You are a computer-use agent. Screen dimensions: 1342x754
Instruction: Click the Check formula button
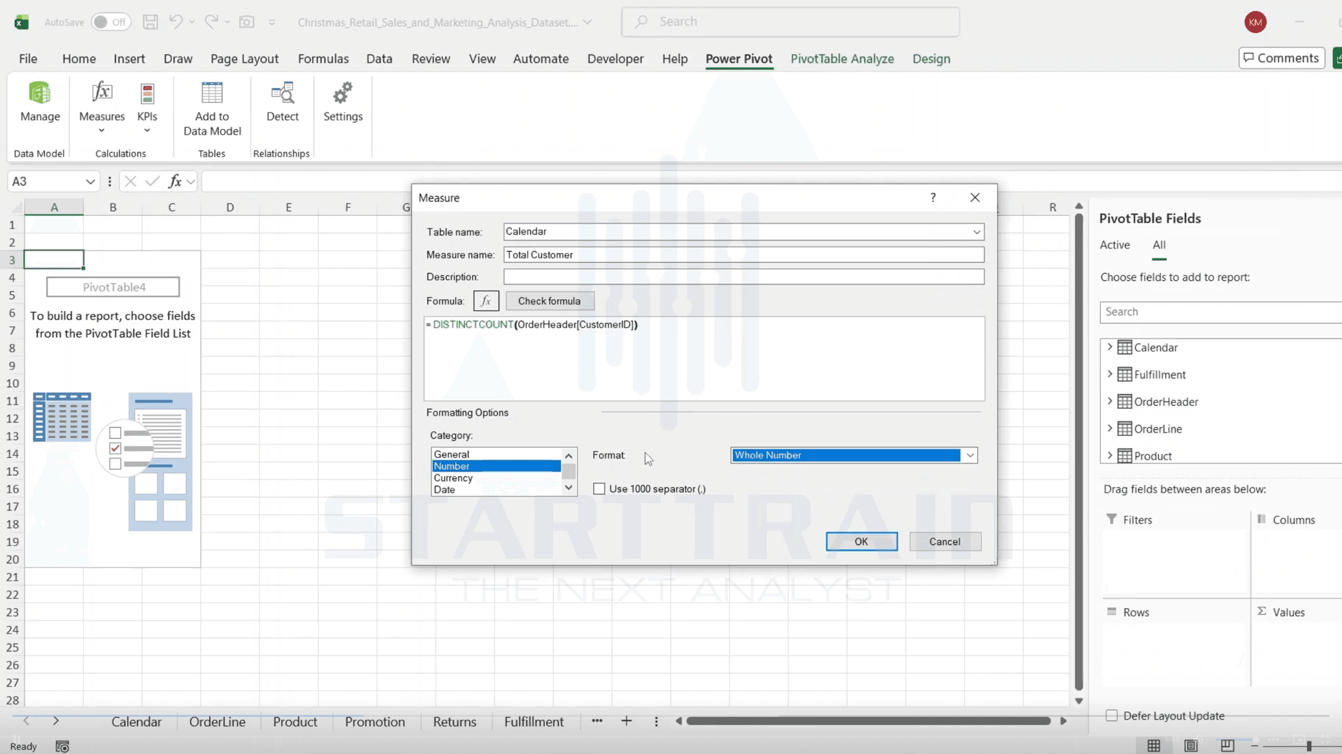[550, 301]
